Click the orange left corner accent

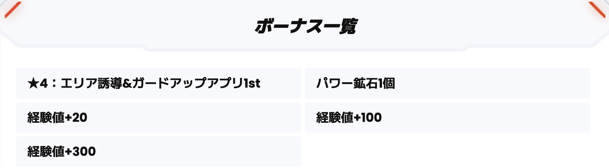pyautogui.click(x=13, y=10)
